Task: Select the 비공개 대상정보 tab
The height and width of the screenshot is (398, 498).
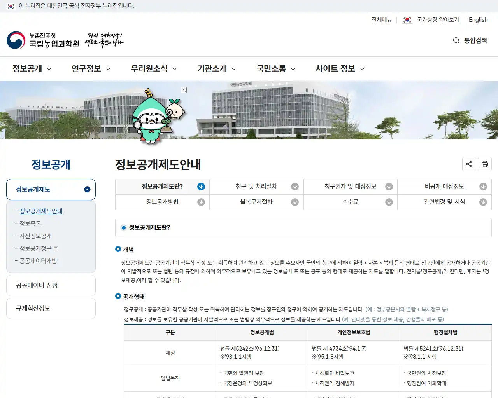Action: (x=444, y=187)
